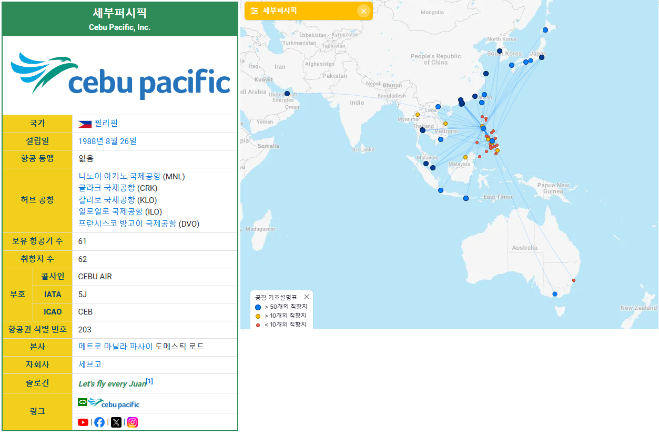The height and width of the screenshot is (436, 659).
Task: Click the '< 10개의 직항지' red legend entry
Action: (x=281, y=325)
